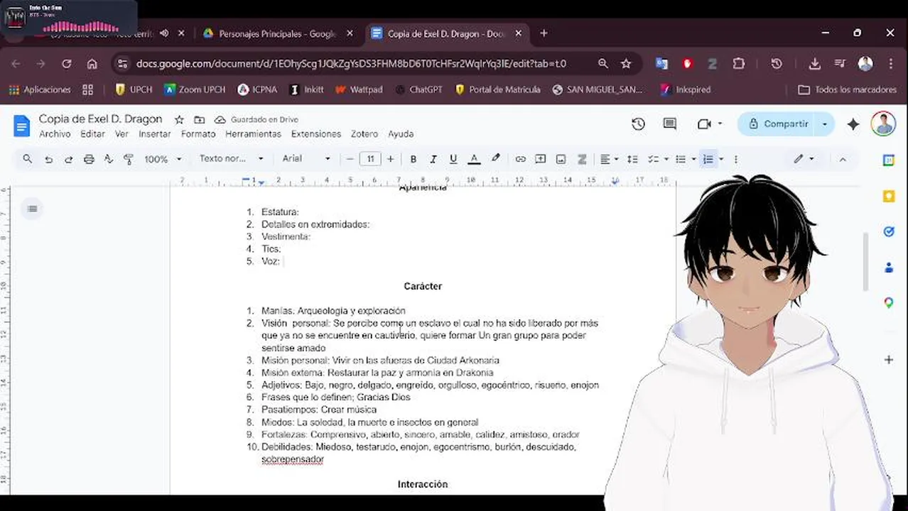Toggle italic formatting

pyautogui.click(x=433, y=159)
